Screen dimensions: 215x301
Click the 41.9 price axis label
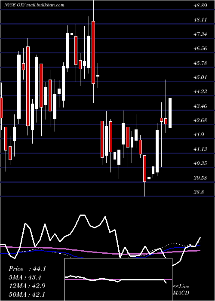coord(199,135)
